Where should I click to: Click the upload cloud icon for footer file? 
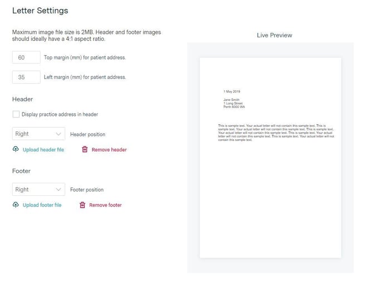(x=16, y=205)
